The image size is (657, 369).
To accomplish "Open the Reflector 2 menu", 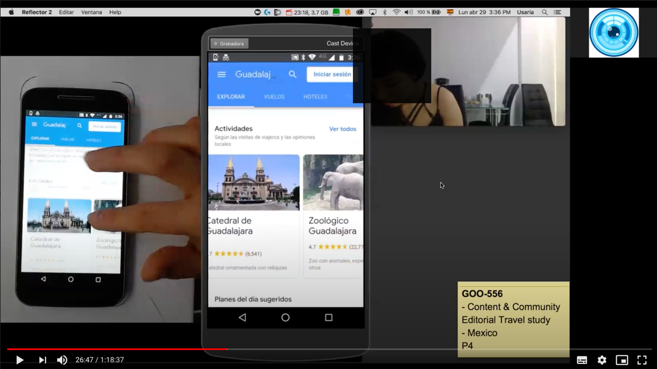I will click(x=36, y=12).
